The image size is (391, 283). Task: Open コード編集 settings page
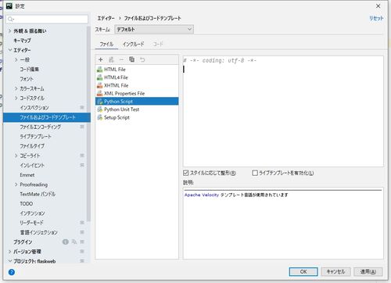tap(29, 70)
